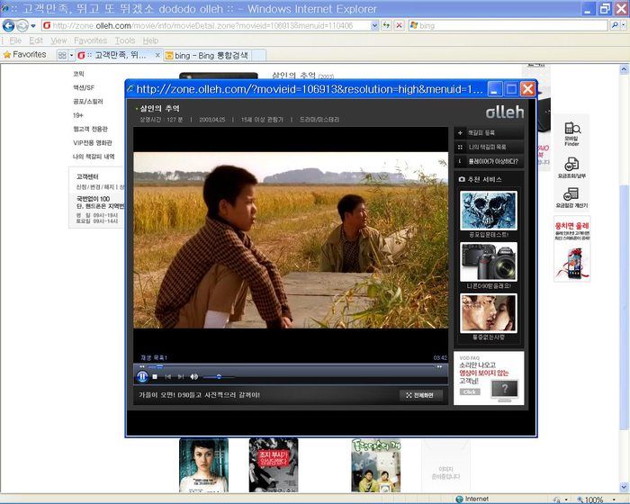630x504 pixels.
Task: Open the Edit menu
Action: (36, 40)
